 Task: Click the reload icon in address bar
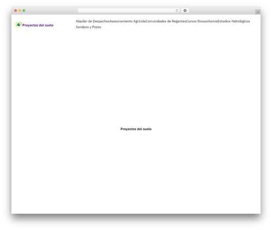click(x=177, y=11)
